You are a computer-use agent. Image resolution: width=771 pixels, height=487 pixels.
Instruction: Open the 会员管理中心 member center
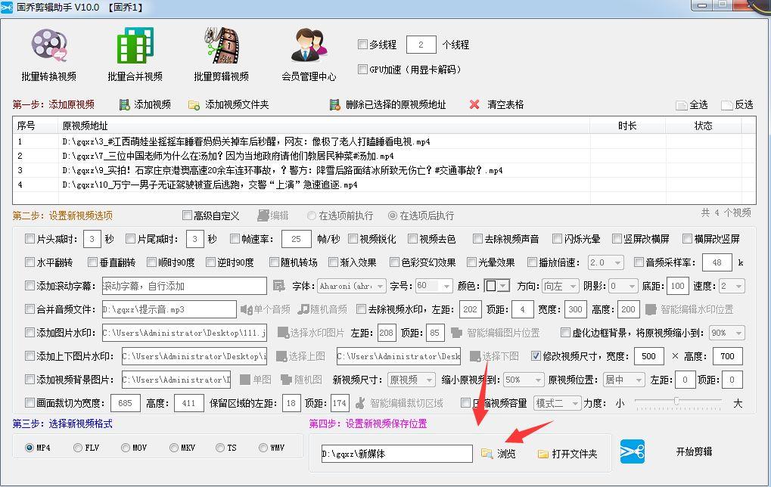(x=306, y=53)
